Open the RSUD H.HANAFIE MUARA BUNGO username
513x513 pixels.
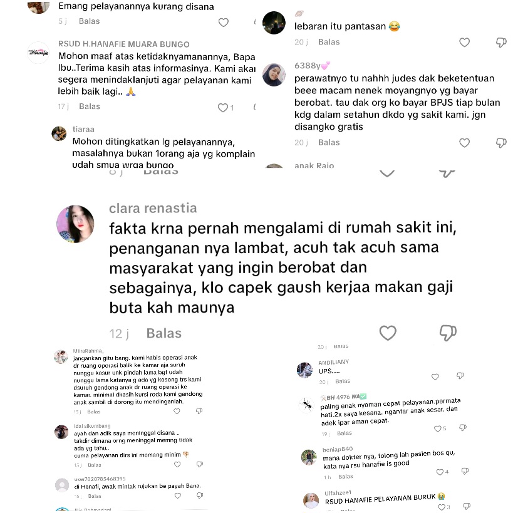[x=123, y=44]
